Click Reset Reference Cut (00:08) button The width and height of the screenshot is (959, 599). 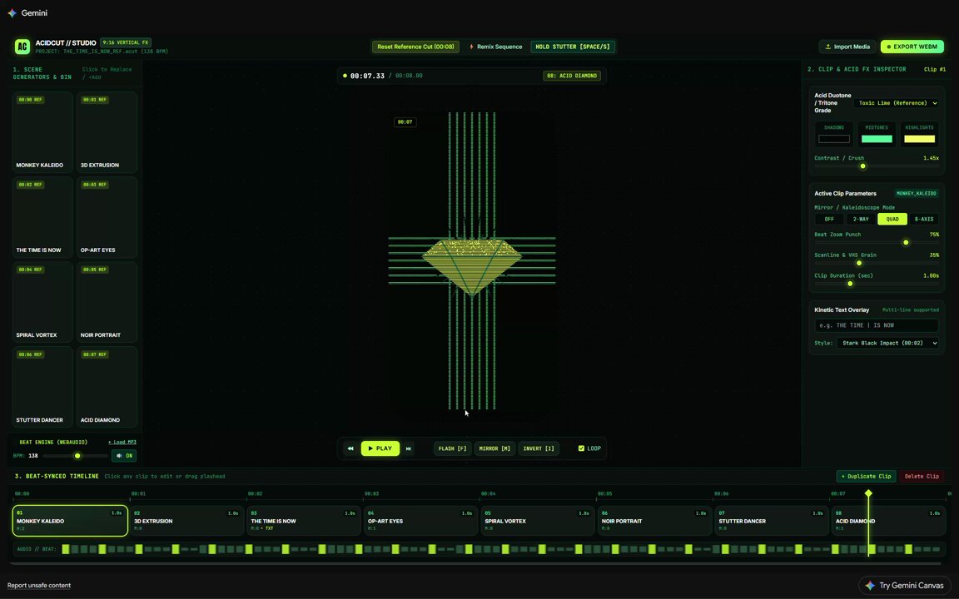[x=415, y=47]
